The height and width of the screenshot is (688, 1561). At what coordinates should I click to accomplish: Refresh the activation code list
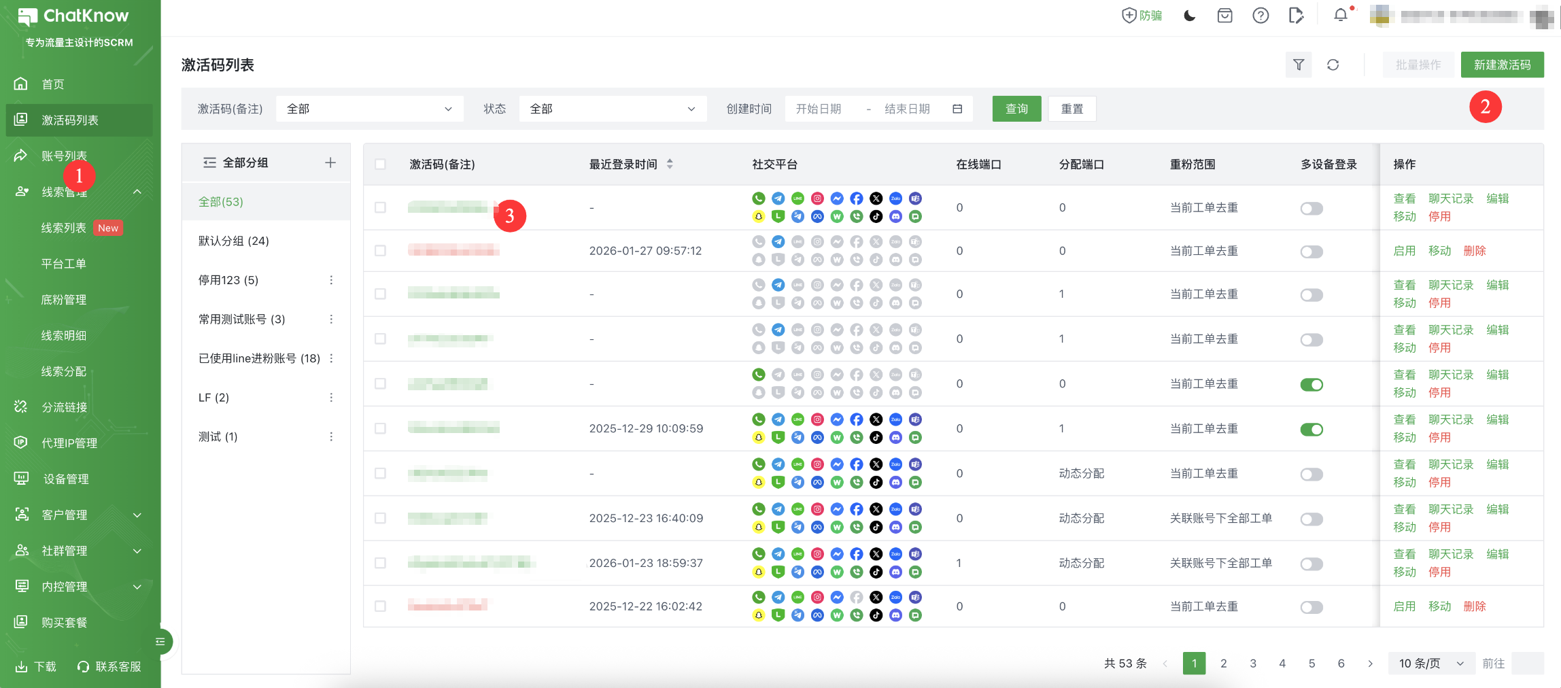tap(1333, 65)
